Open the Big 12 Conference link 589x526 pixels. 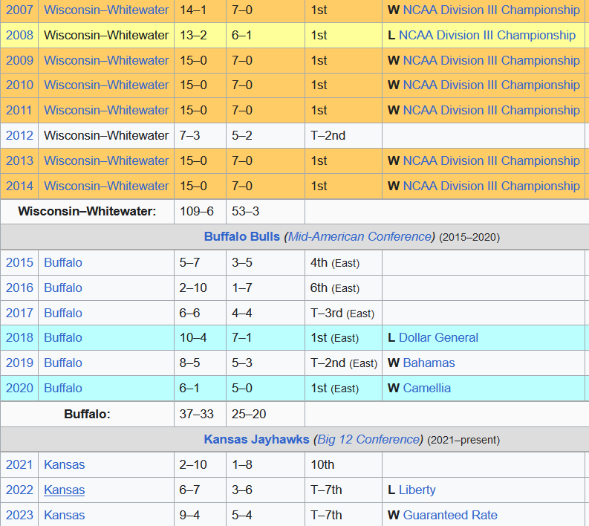368,439
